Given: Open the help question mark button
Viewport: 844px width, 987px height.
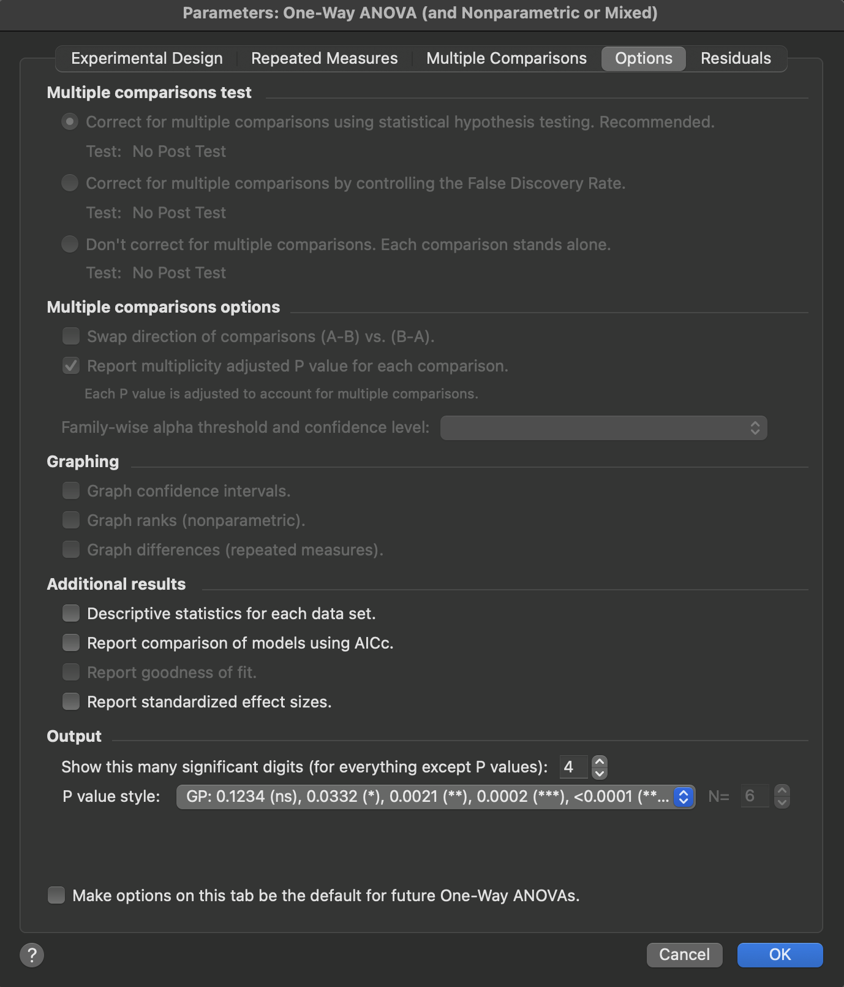Looking at the screenshot, I should 32,955.
